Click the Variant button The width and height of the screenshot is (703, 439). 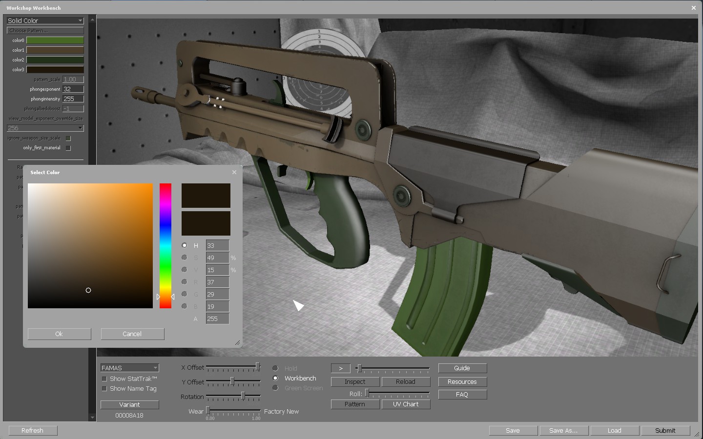[x=130, y=404]
